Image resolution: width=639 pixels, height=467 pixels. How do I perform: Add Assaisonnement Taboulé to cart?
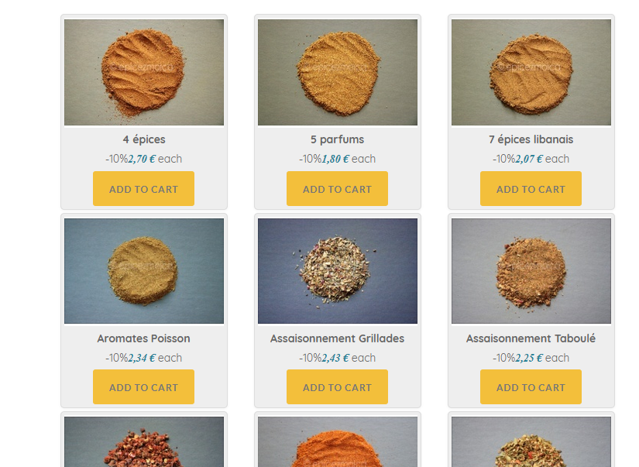click(531, 387)
